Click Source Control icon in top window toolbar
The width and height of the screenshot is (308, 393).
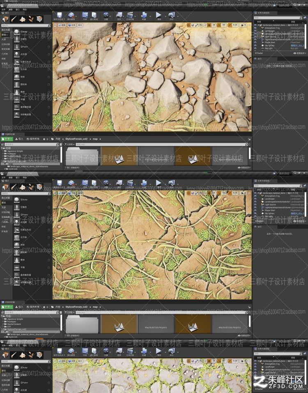click(71, 16)
